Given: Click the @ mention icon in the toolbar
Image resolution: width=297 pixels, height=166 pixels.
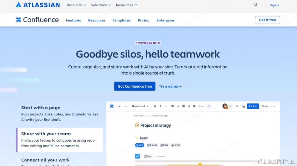Looking at the screenshot, I should click(189, 106).
